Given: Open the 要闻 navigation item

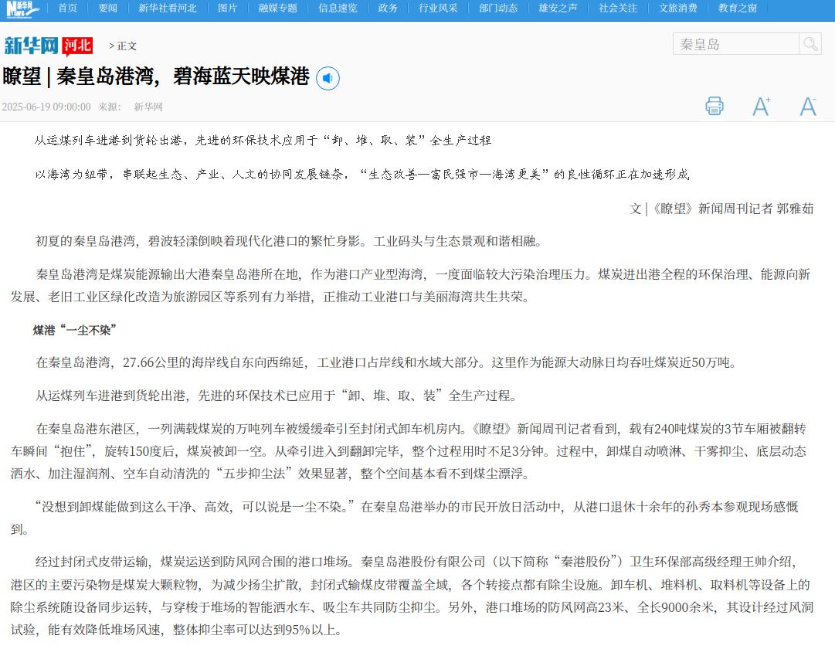Looking at the screenshot, I should click(x=108, y=8).
